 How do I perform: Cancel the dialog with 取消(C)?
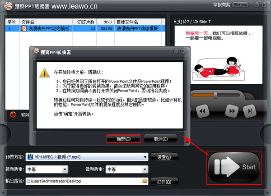point(160,139)
